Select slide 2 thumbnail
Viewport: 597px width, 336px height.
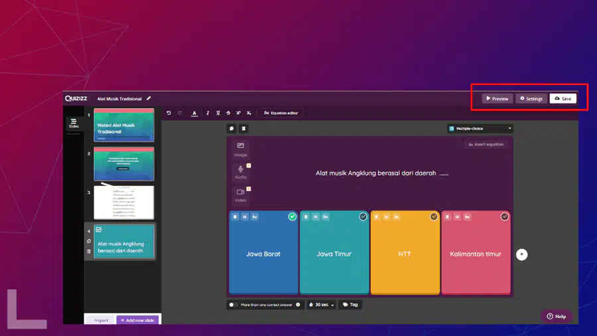124,164
